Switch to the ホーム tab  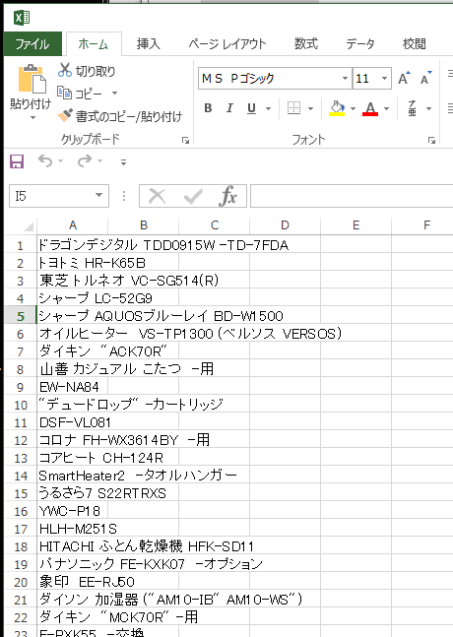(x=94, y=44)
